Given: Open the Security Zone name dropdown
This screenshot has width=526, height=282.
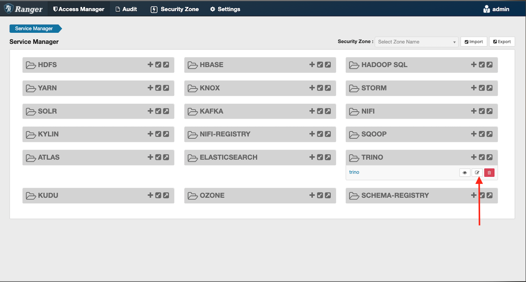Looking at the screenshot, I should click(416, 42).
